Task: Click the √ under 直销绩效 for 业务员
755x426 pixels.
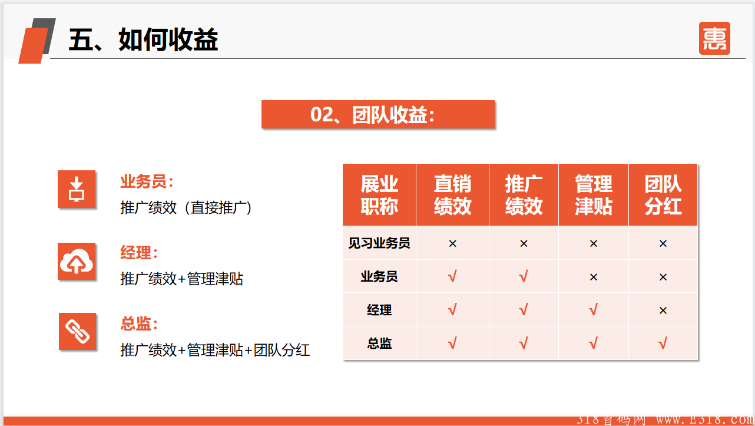Action: click(452, 276)
